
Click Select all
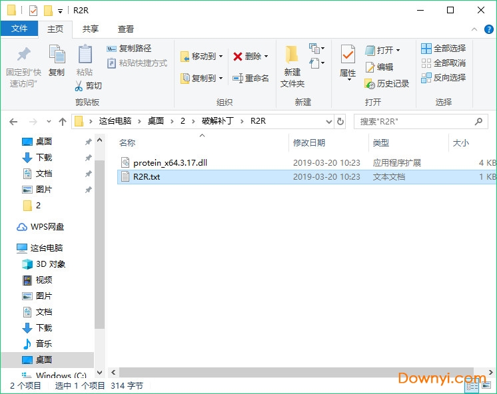click(444, 49)
